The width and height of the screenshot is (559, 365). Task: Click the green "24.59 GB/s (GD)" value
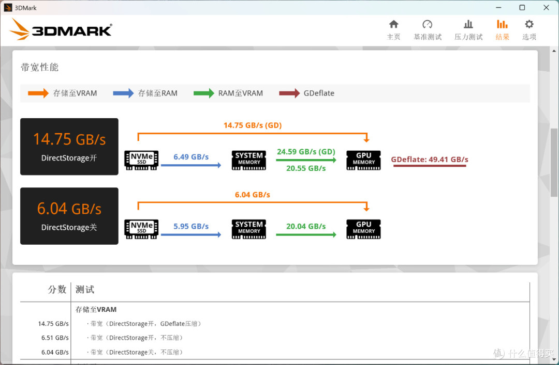(306, 152)
